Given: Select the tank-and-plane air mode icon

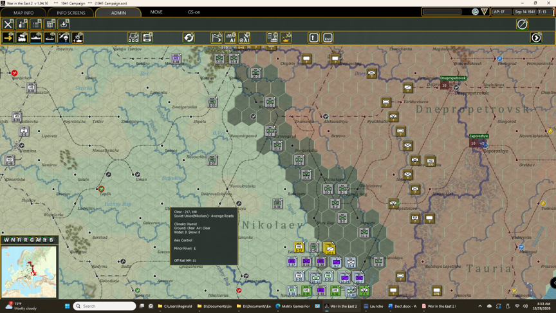Looking at the screenshot, I should click(77, 37).
